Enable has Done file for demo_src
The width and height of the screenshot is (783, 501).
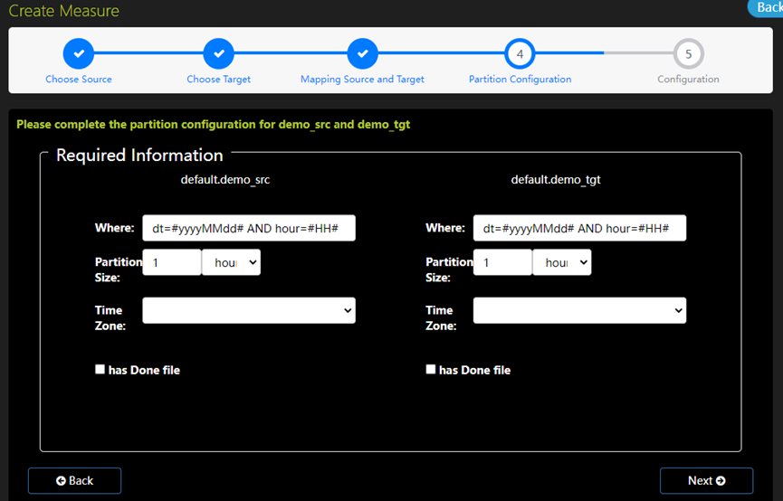click(100, 369)
